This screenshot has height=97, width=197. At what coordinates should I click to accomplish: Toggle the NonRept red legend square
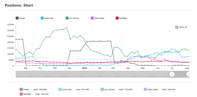(x=117, y=18)
